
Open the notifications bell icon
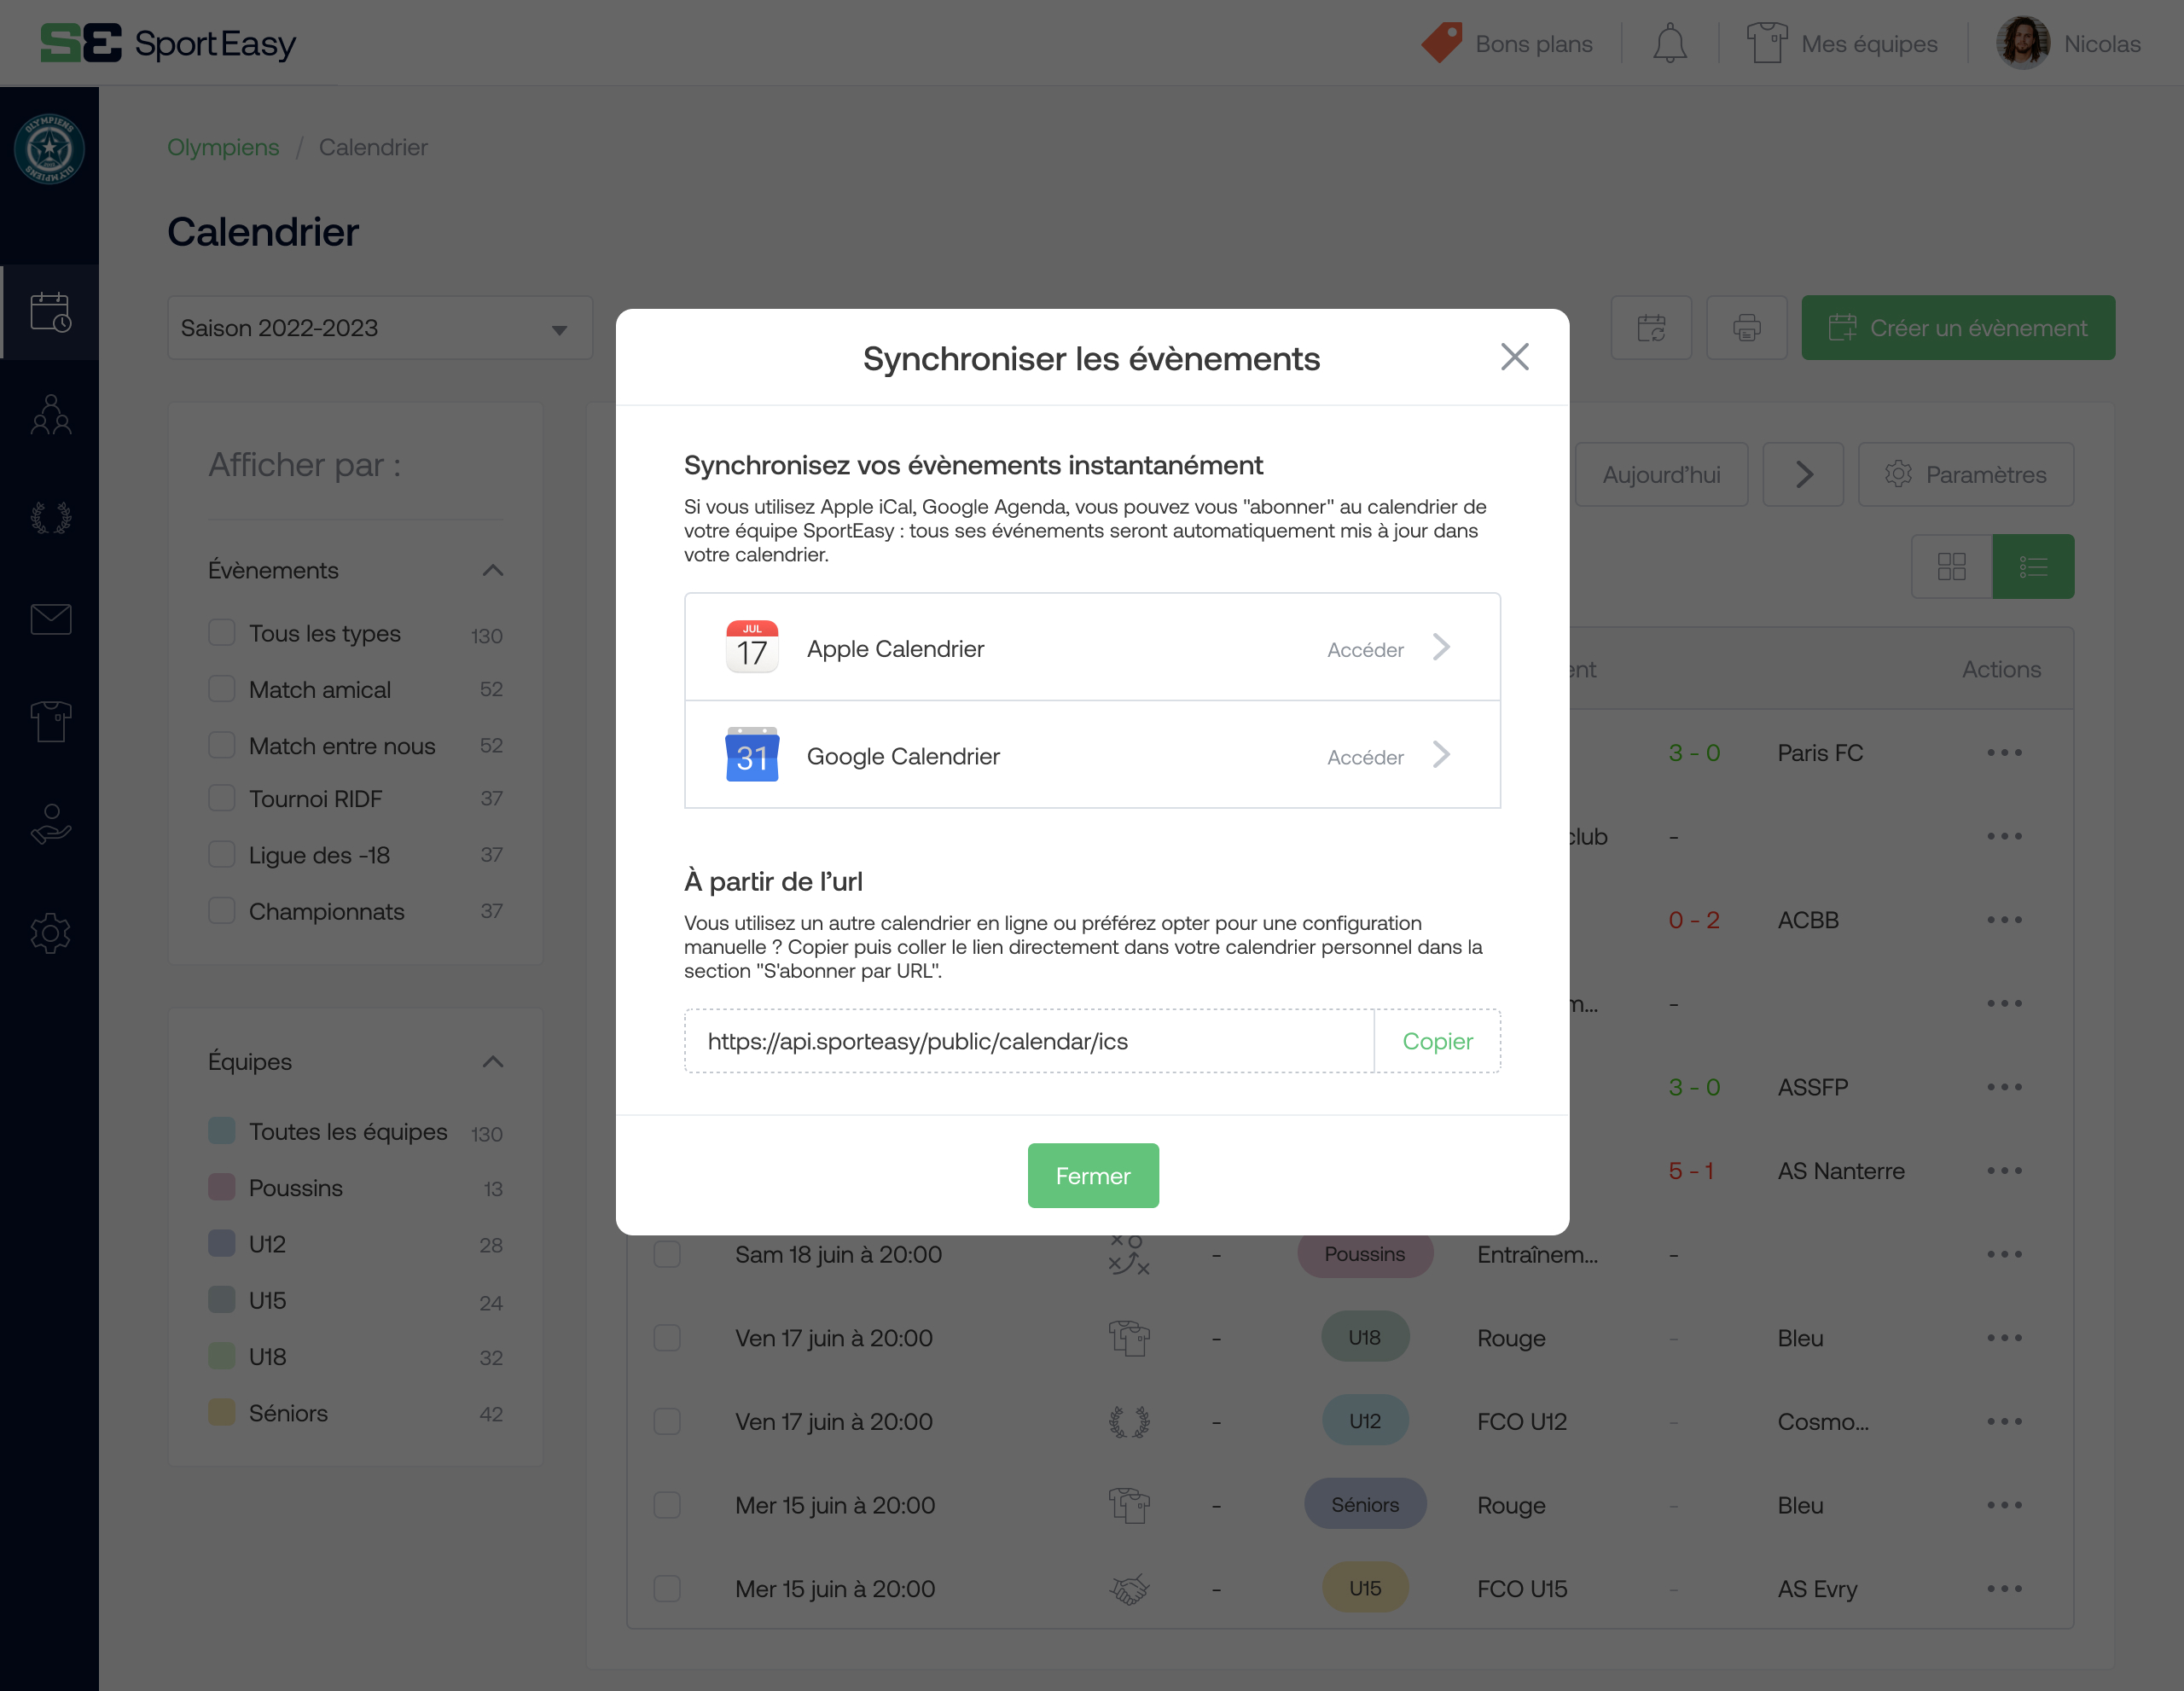[1669, 44]
